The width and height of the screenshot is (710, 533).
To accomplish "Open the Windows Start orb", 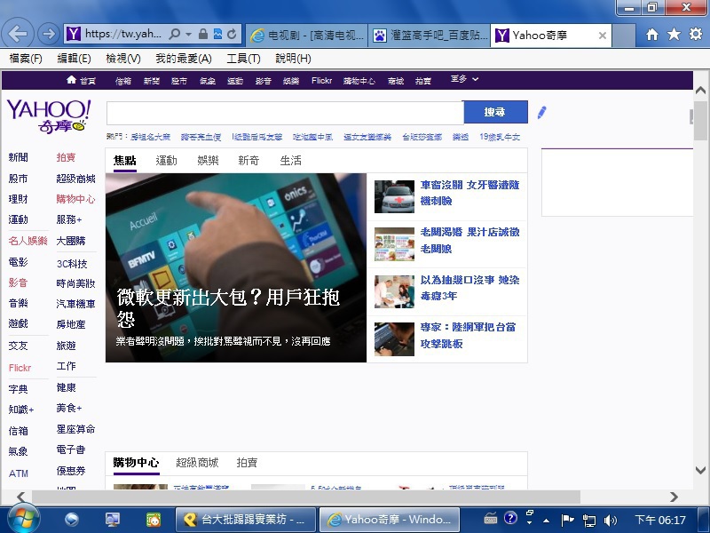I will click(24, 520).
